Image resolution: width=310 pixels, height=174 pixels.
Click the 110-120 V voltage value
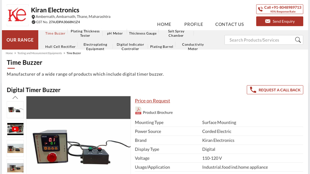pyautogui.click(x=212, y=158)
